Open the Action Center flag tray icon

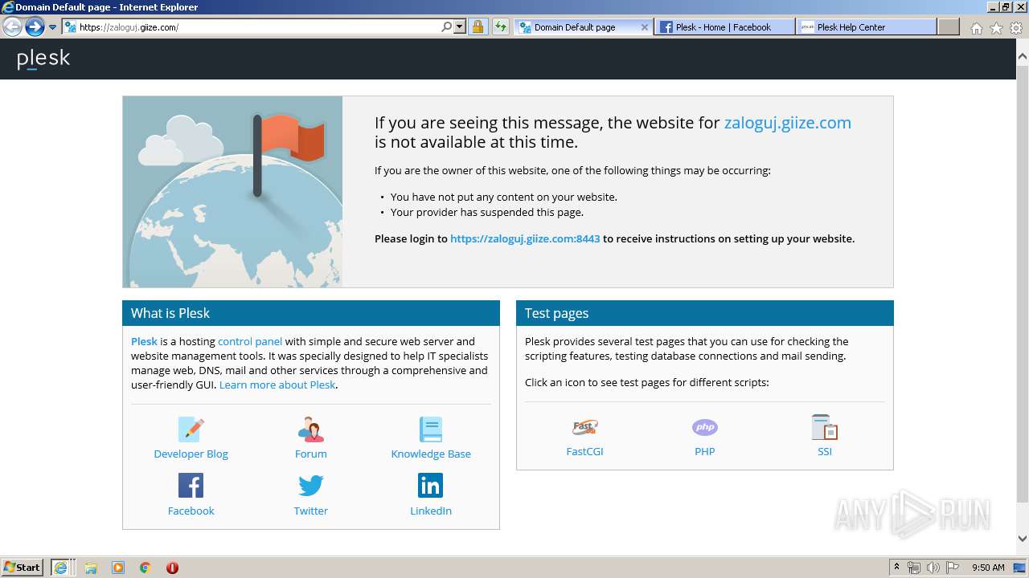tap(953, 568)
